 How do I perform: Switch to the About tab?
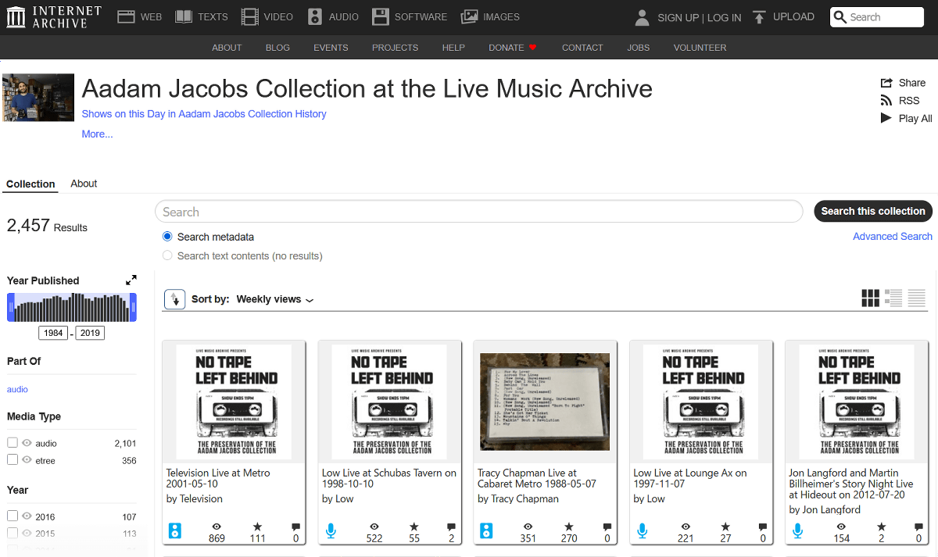pyautogui.click(x=84, y=184)
